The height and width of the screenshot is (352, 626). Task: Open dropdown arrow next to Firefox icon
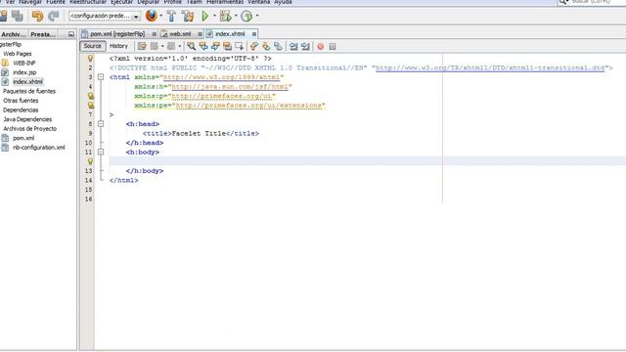(x=160, y=16)
